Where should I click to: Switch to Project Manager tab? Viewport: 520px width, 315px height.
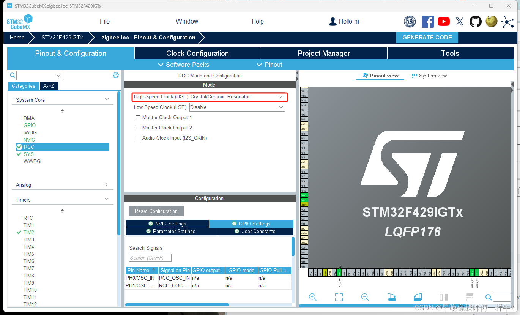324,54
